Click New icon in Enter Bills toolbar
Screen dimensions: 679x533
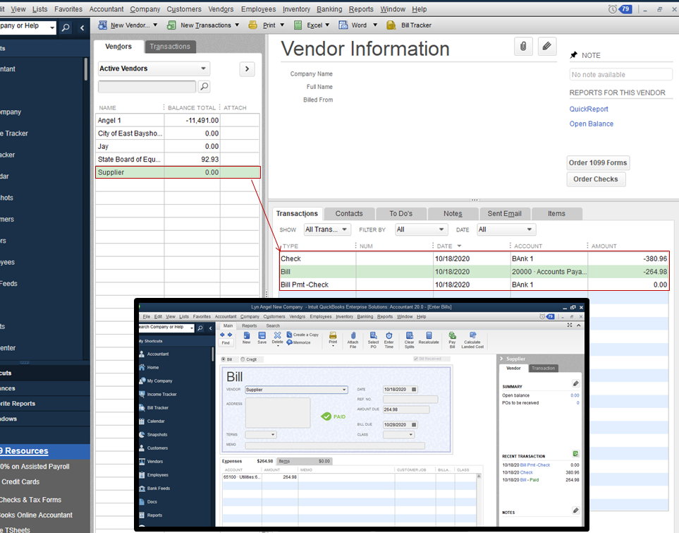click(x=246, y=338)
